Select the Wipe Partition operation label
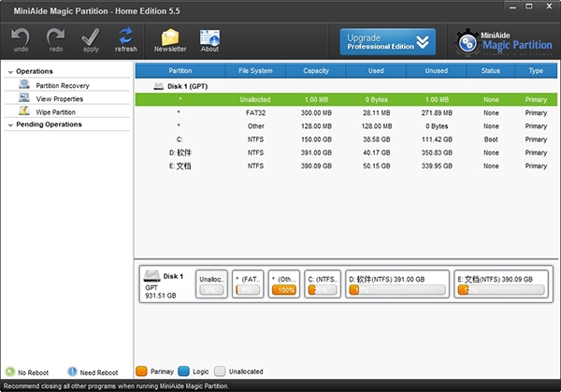Viewport: 561px width, 392px height. pos(56,112)
